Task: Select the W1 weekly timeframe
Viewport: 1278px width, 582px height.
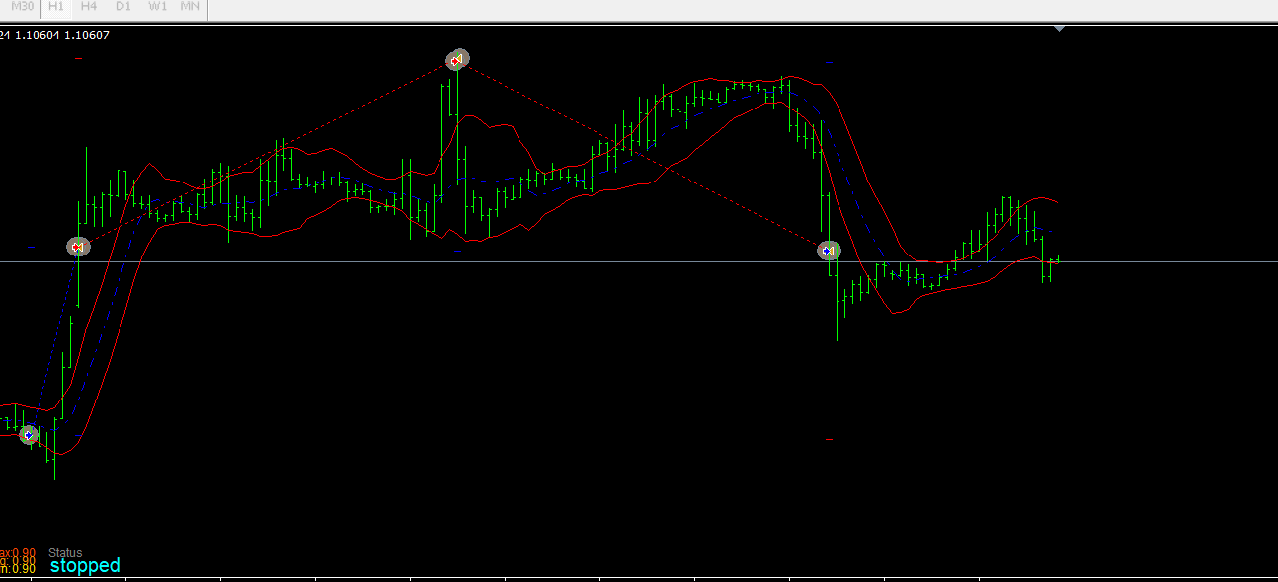Action: pos(157,7)
